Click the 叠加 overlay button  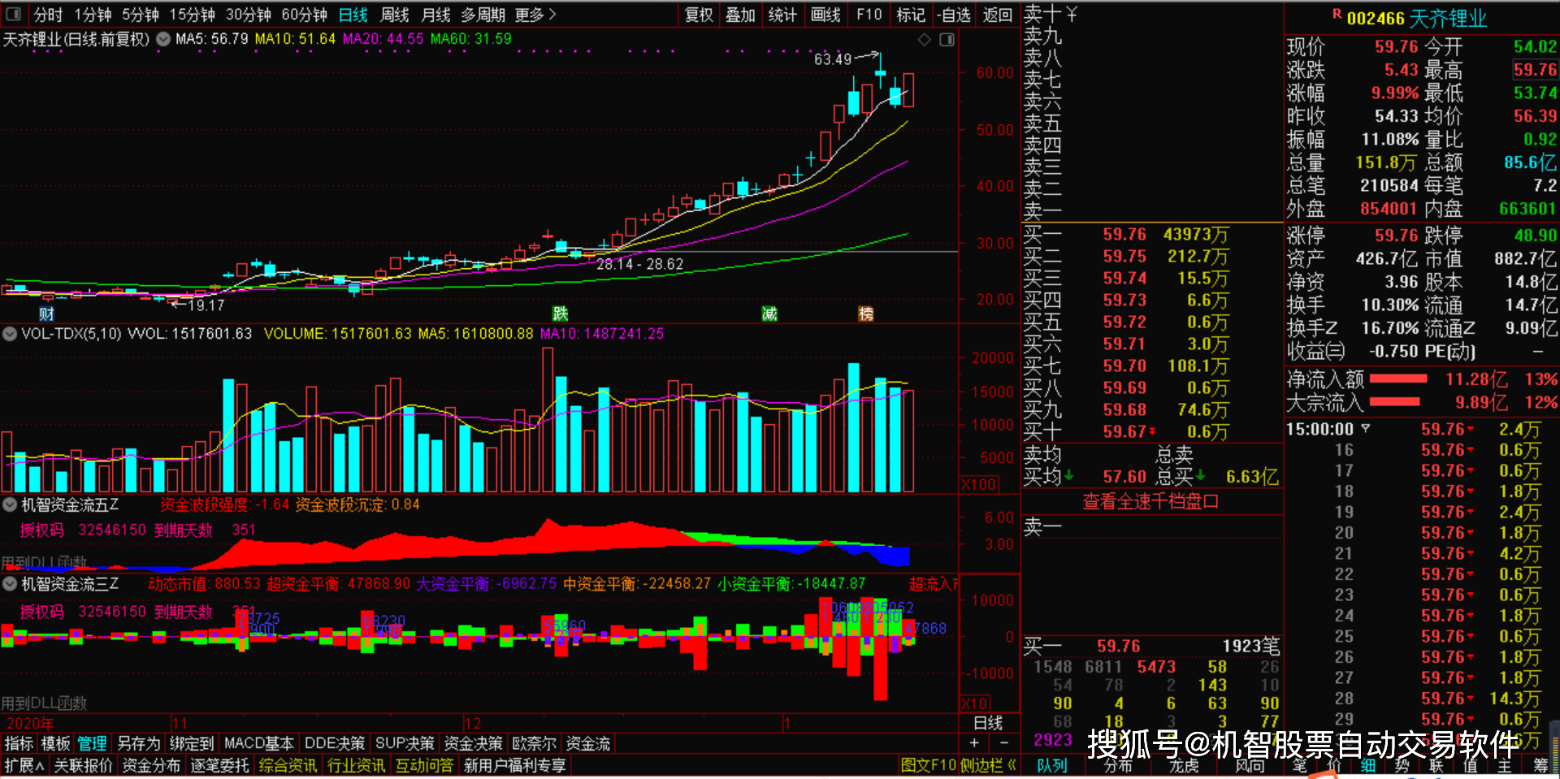(740, 15)
